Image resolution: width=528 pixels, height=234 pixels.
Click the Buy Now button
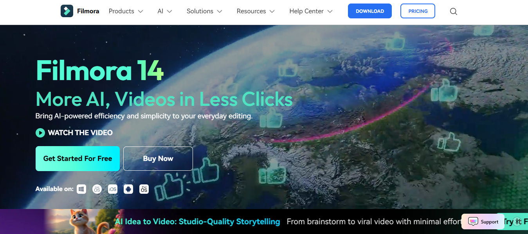click(x=158, y=159)
